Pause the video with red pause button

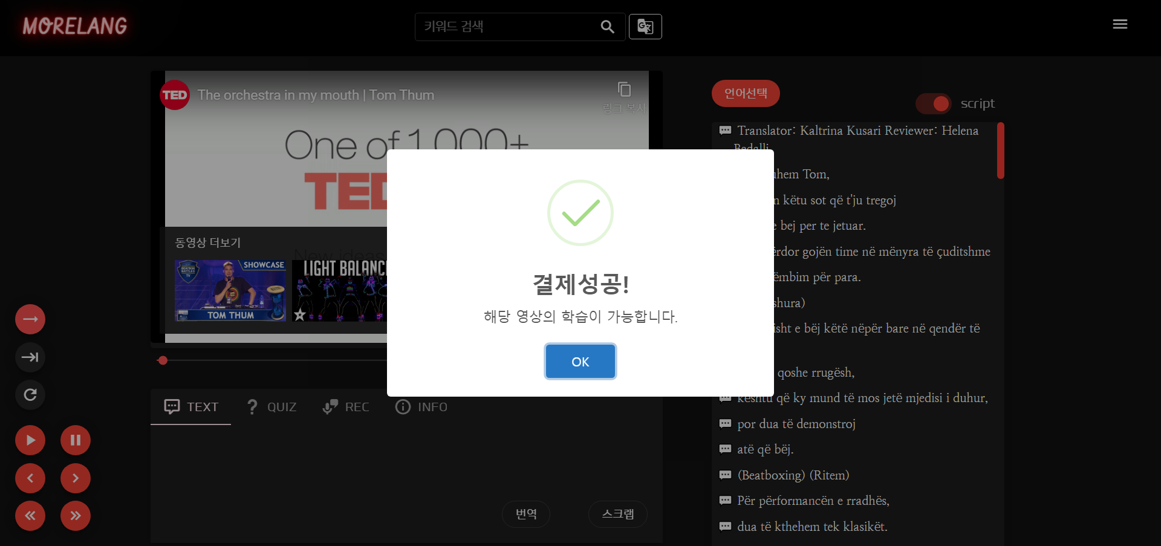point(76,440)
